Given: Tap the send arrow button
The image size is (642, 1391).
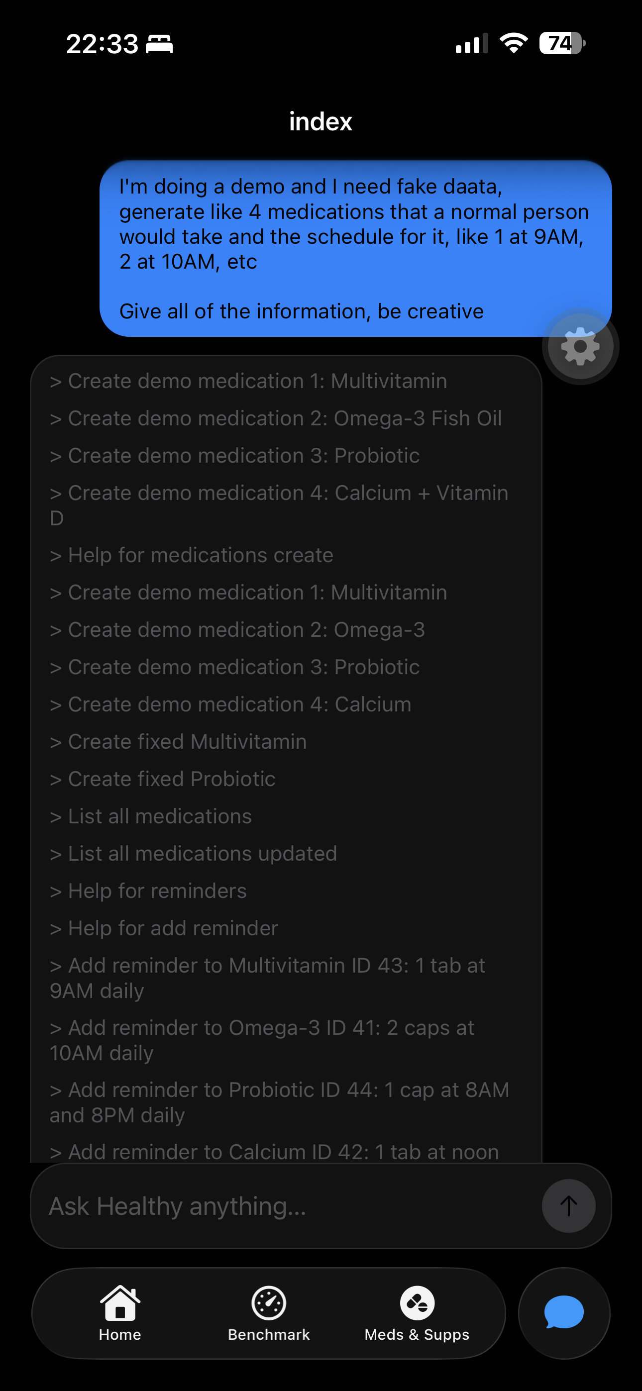Looking at the screenshot, I should pyautogui.click(x=568, y=1205).
